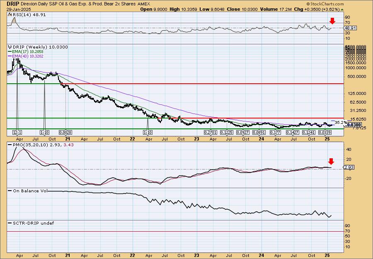Click the SCTR-DRIP undef legend label
Viewport: 373px width, 259px height.
tap(33, 223)
